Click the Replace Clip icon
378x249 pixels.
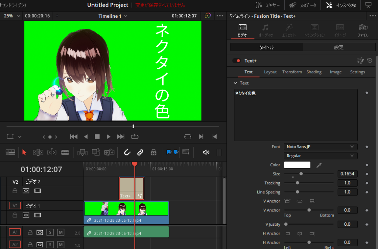click(x=109, y=152)
